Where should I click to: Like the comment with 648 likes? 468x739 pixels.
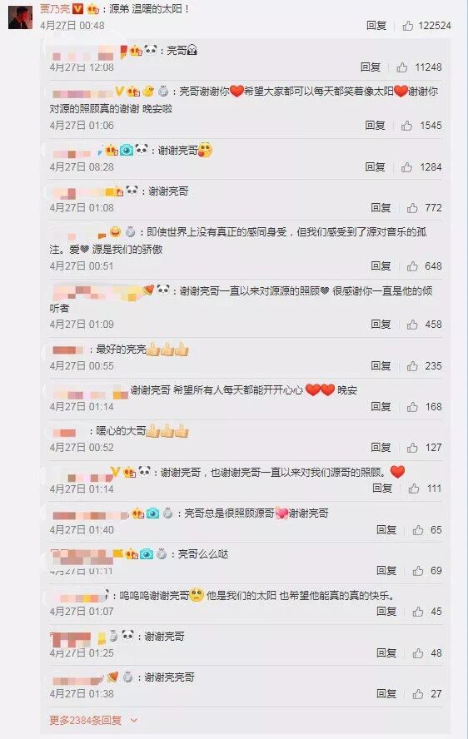click(x=412, y=266)
